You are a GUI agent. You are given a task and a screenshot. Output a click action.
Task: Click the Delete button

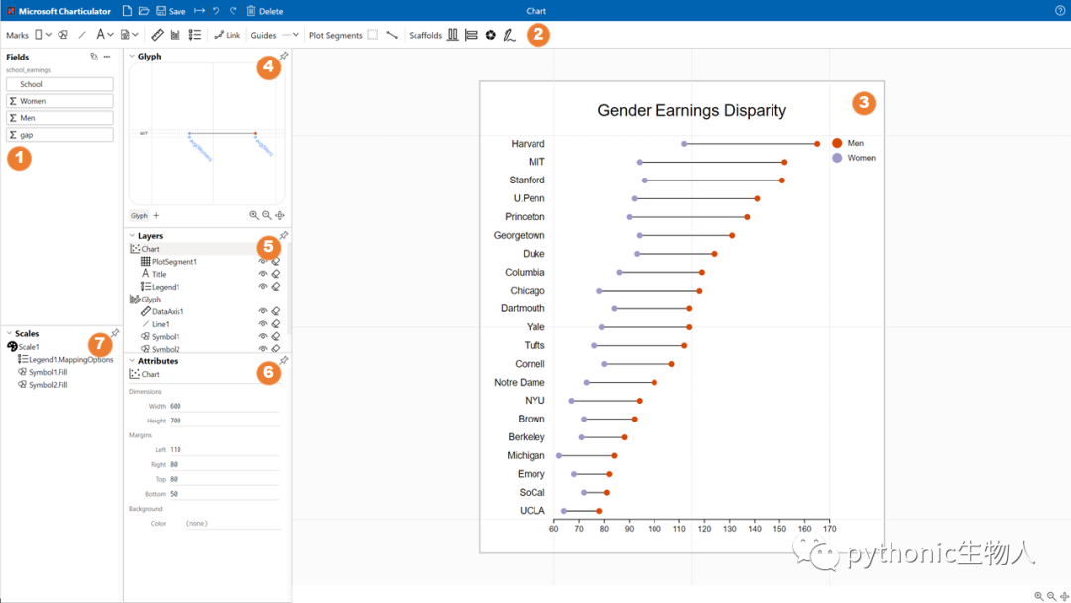(265, 11)
